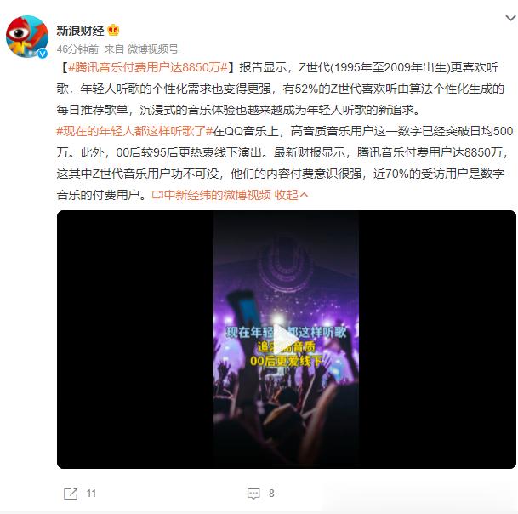Open hashtag #腾讯音乐付费用户达8850万#
The height and width of the screenshot is (514, 518).
coord(148,67)
